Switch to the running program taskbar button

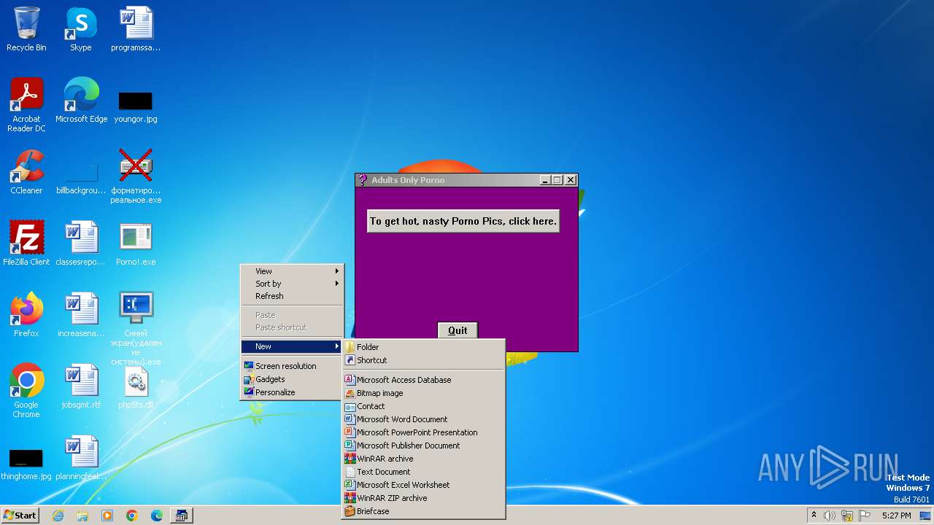tap(182, 516)
